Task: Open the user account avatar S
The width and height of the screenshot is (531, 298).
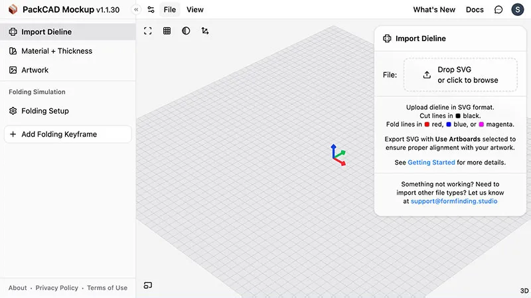Action: (x=518, y=10)
